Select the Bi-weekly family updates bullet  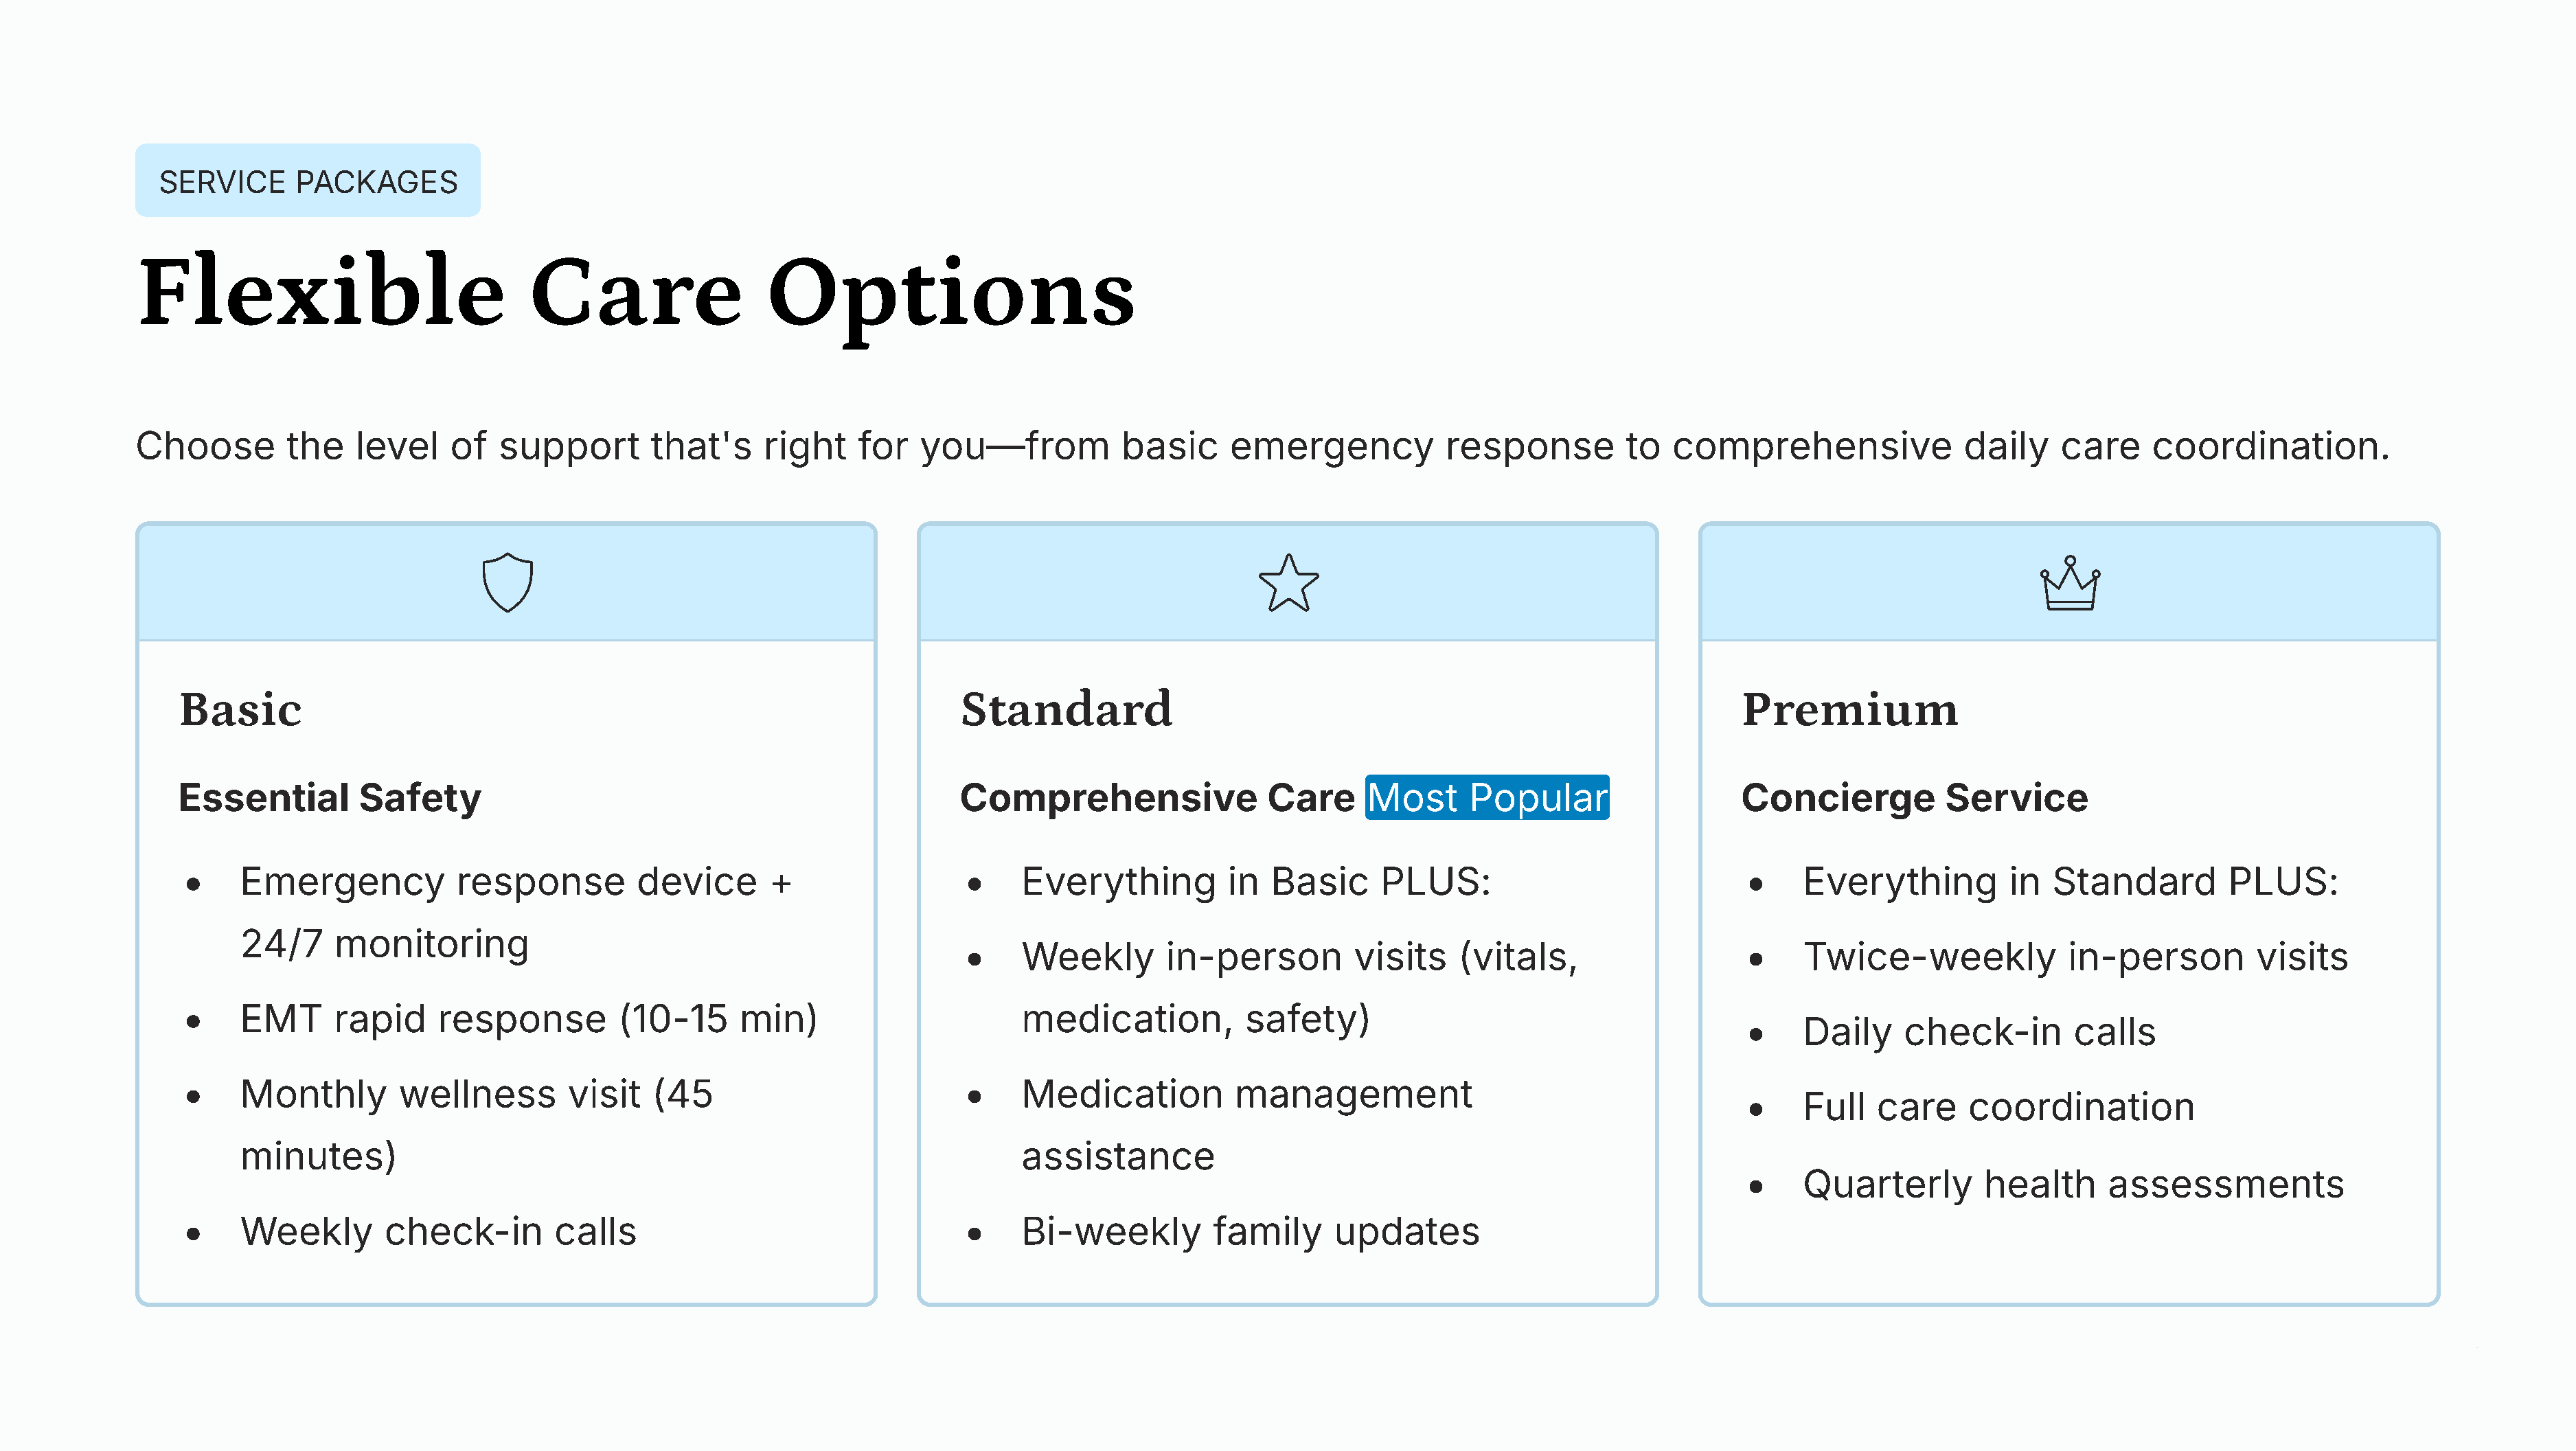(1250, 1232)
